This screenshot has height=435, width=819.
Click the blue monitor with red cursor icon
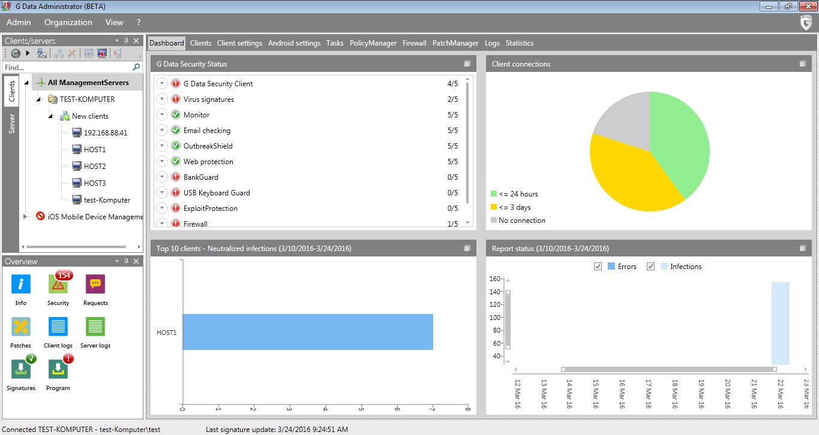(102, 53)
